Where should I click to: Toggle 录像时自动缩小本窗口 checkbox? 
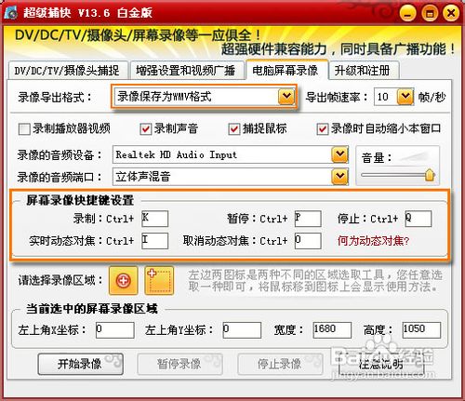pos(323,129)
